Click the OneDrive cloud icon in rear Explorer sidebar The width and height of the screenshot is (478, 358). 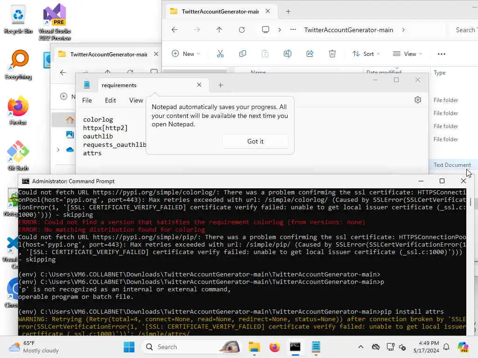[x=70, y=150]
